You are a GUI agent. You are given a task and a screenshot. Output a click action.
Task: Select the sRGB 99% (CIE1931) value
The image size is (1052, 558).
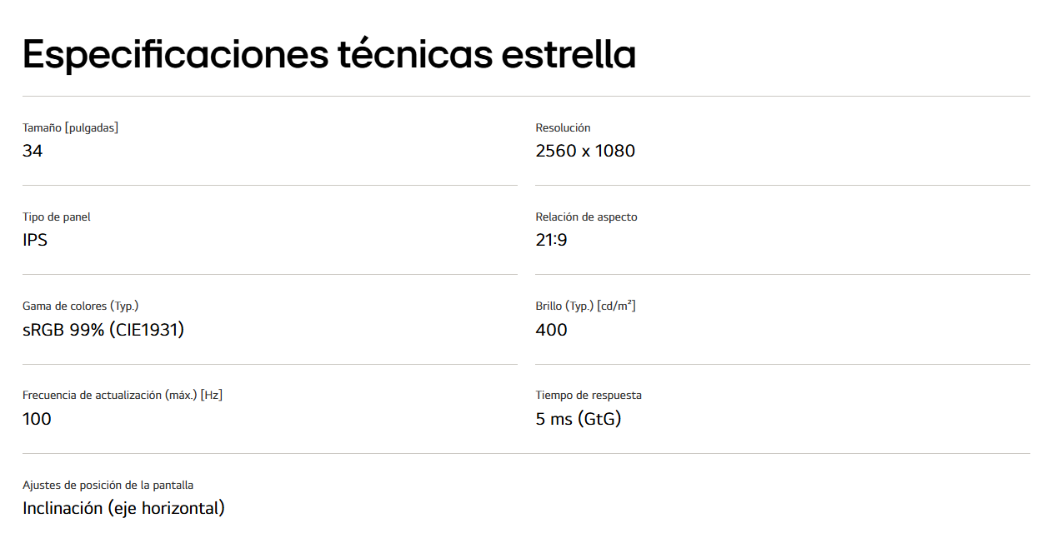103,330
